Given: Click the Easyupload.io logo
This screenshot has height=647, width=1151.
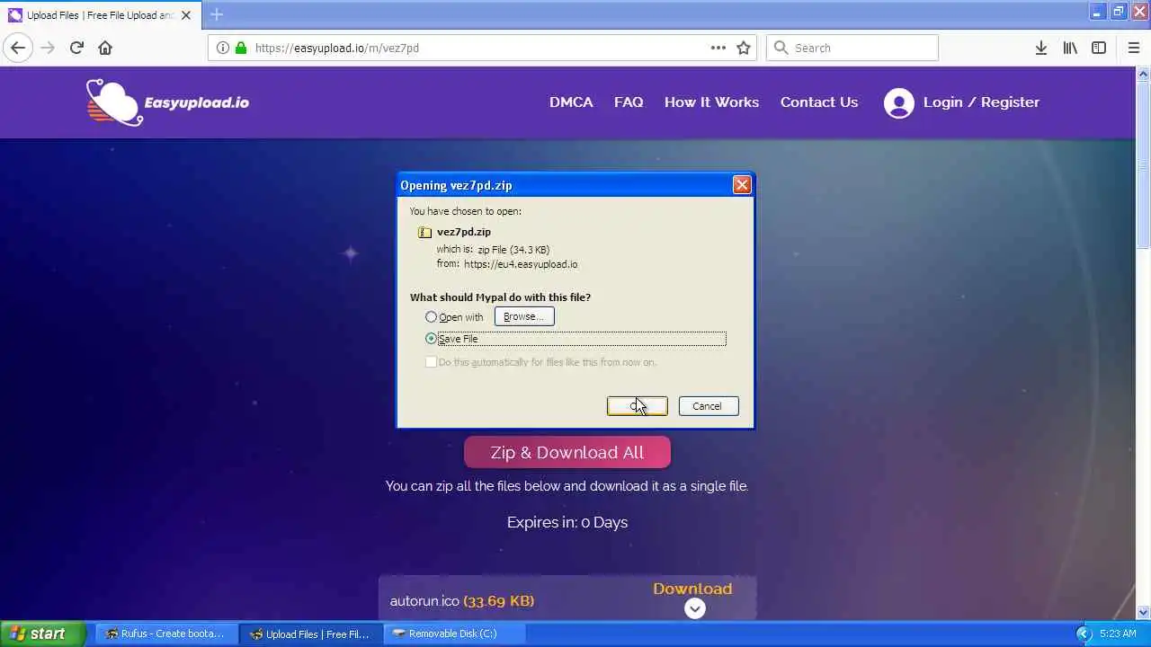Looking at the screenshot, I should click(x=167, y=102).
